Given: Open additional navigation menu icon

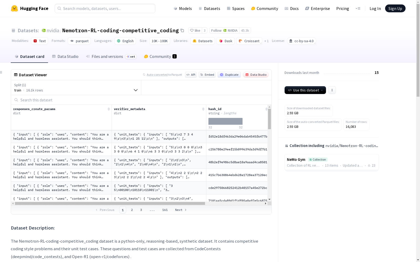Looking at the screenshot, I should (x=358, y=8).
